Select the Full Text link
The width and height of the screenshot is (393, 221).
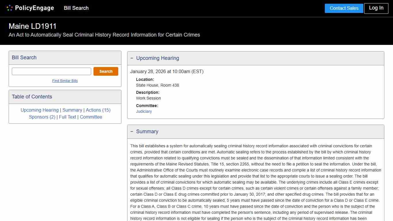(68, 117)
